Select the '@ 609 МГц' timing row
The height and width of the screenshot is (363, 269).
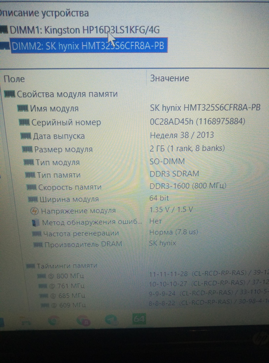[68, 306]
